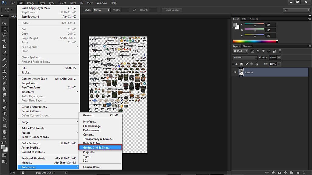The image size is (312, 175).
Task: Click the layer styles fx icon
Action: coord(274,173)
